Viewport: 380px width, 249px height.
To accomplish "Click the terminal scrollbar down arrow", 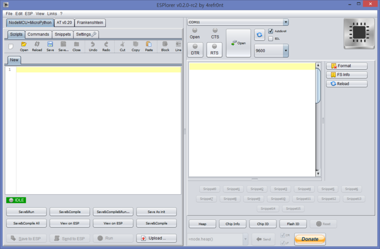I will [318, 174].
